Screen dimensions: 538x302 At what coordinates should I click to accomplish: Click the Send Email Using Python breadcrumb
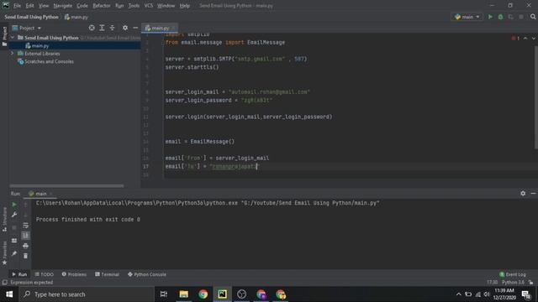[x=31, y=17]
